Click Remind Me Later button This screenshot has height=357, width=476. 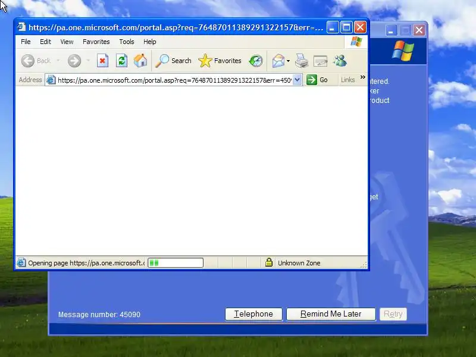pyautogui.click(x=331, y=314)
